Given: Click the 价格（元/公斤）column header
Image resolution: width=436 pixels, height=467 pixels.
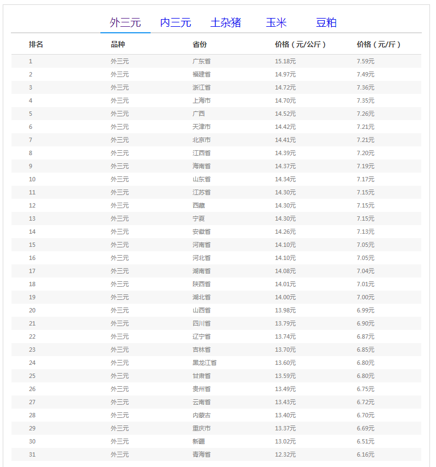Looking at the screenshot, I should 300,44.
